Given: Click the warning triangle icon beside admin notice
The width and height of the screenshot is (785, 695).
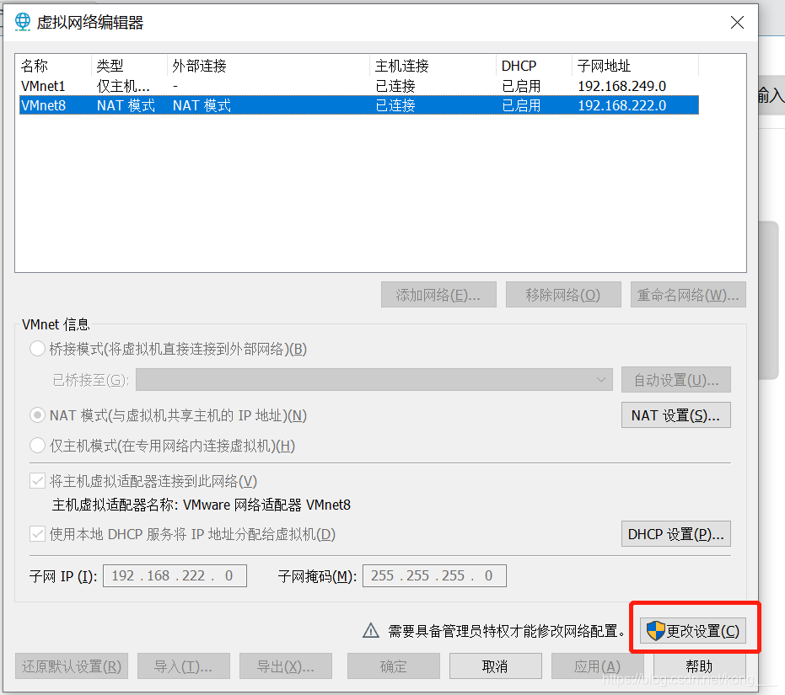Looking at the screenshot, I should (370, 630).
